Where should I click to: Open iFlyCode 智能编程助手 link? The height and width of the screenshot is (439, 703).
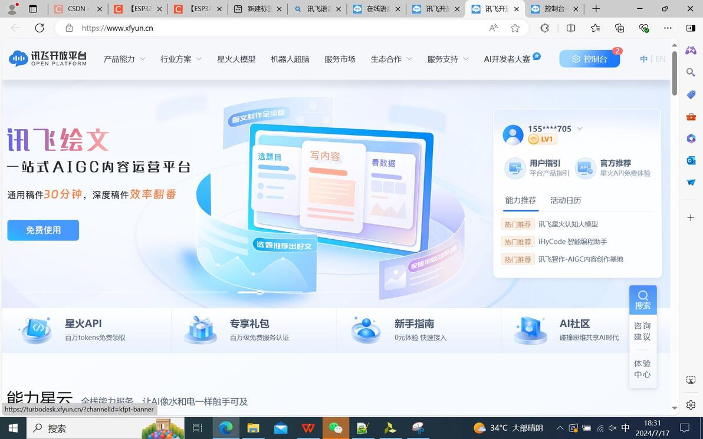pos(573,242)
